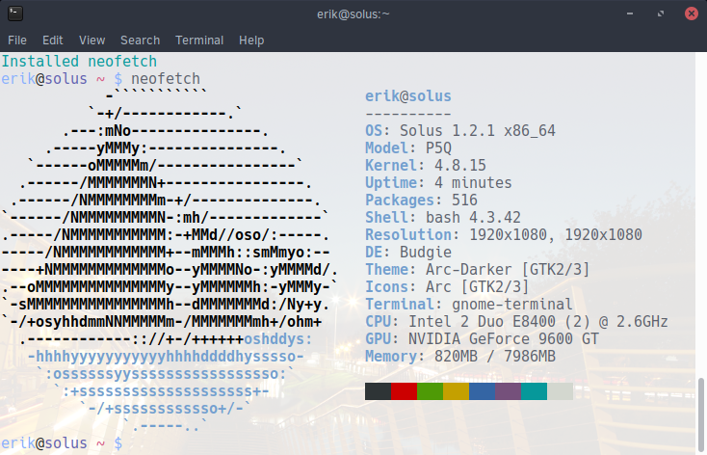Click the window title 'erik@solus:~'
Viewport: 707px width, 455px height.
point(353,14)
